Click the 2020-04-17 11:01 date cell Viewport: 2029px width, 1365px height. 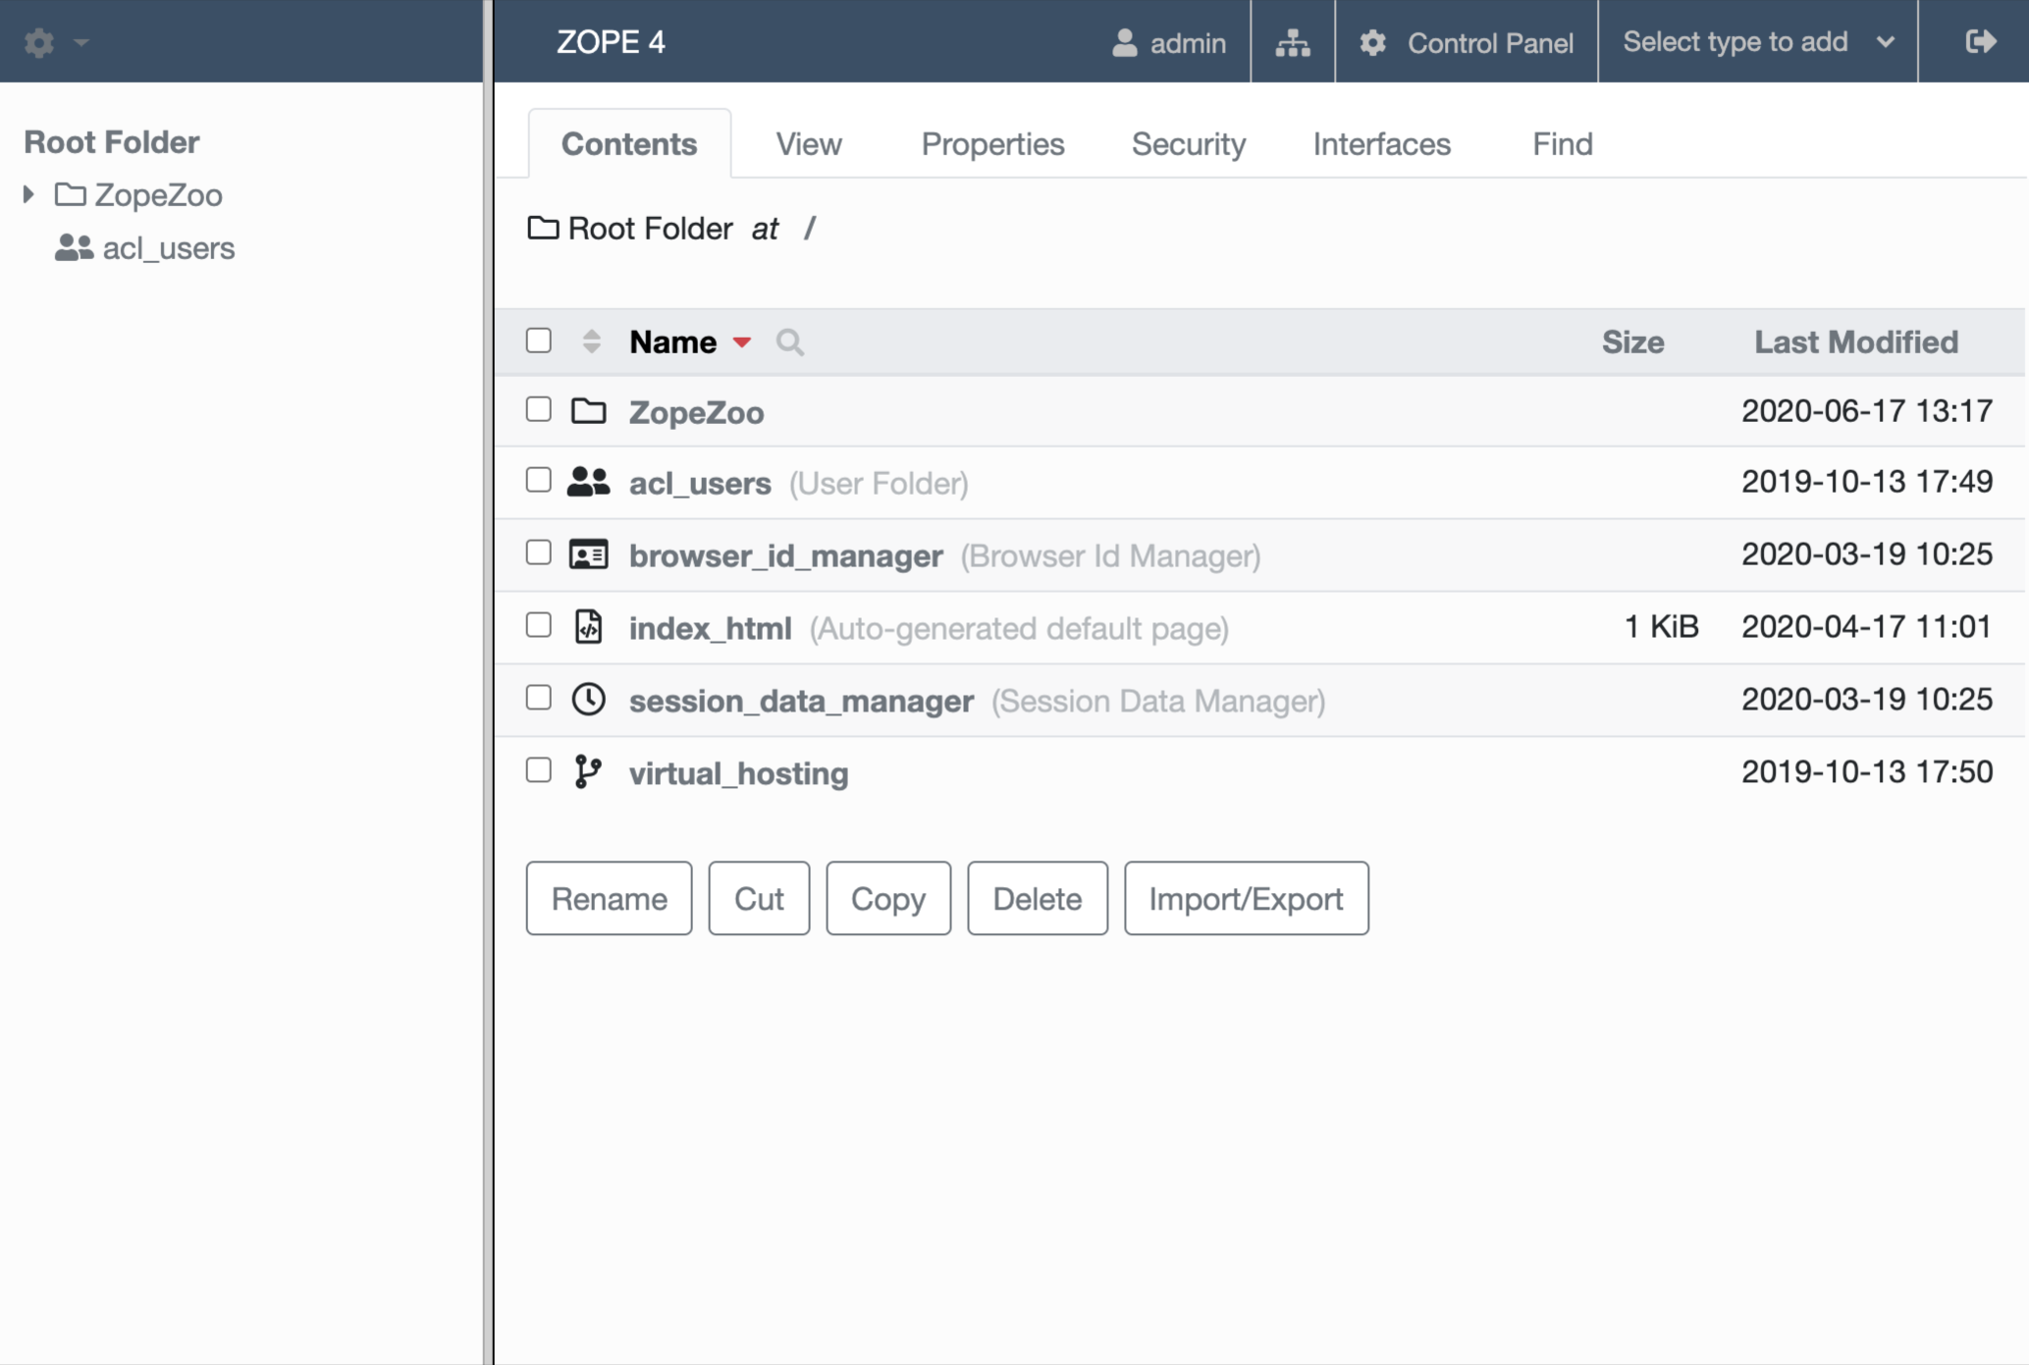point(1867,626)
